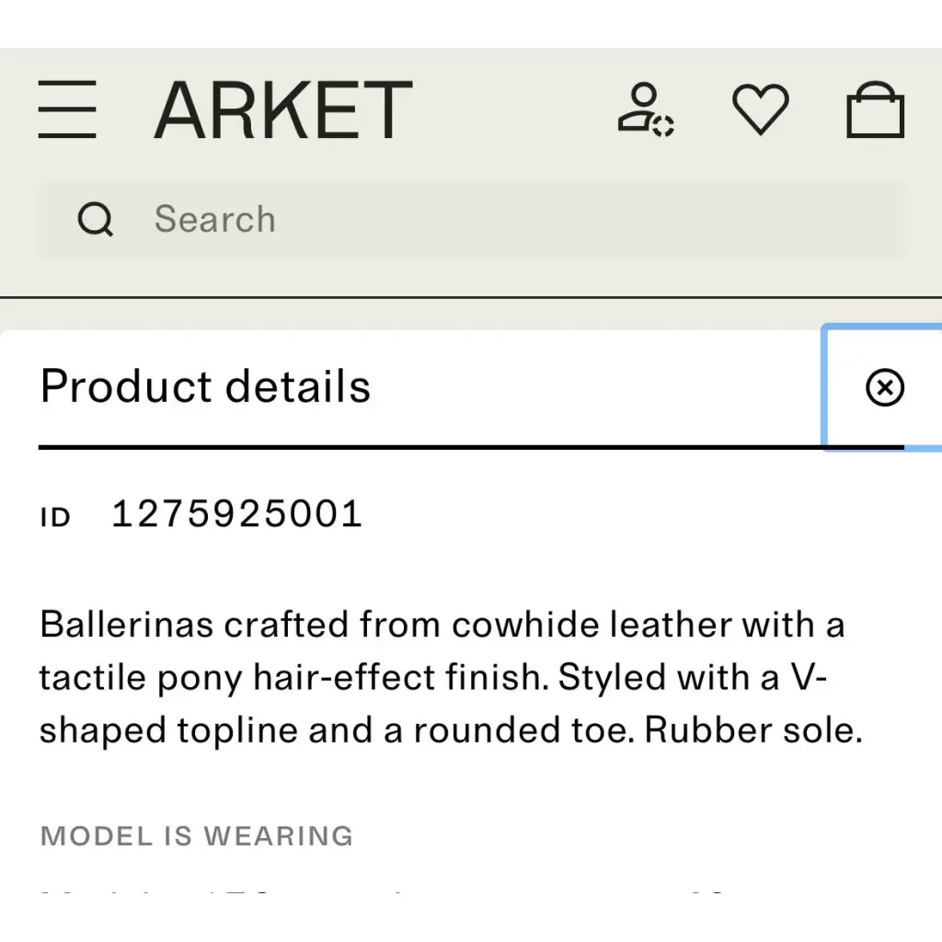Go to the ARKET logo home link
Viewport: 942px width, 942px height.
(283, 109)
